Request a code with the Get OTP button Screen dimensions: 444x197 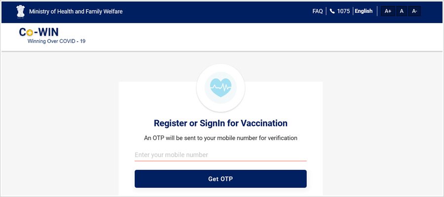point(221,179)
